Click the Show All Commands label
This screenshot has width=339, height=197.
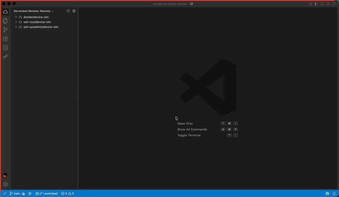[192, 129]
